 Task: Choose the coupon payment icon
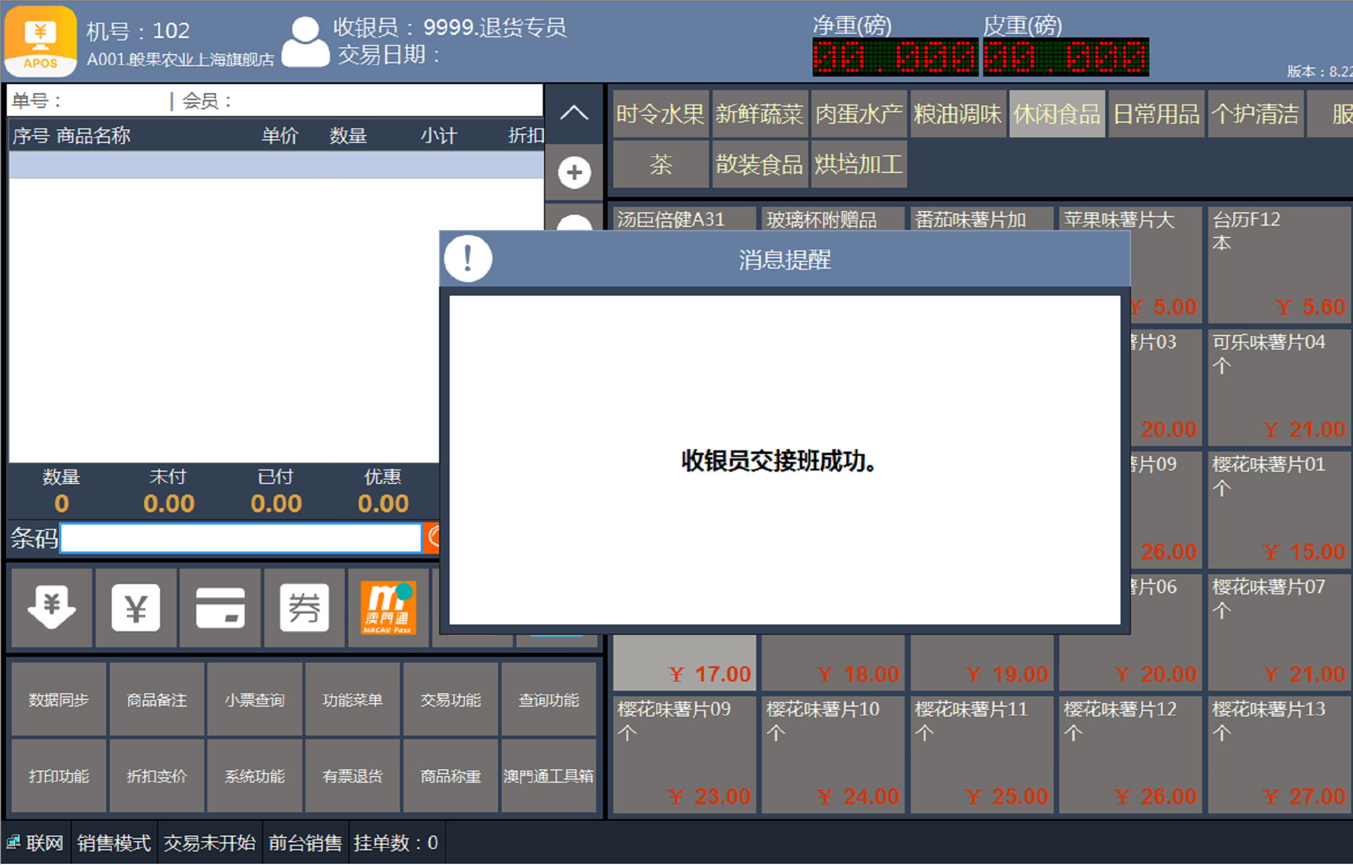(304, 607)
